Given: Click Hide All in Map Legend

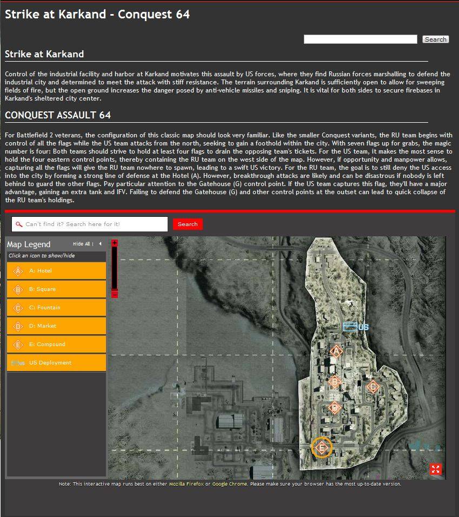Looking at the screenshot, I should click(82, 244).
